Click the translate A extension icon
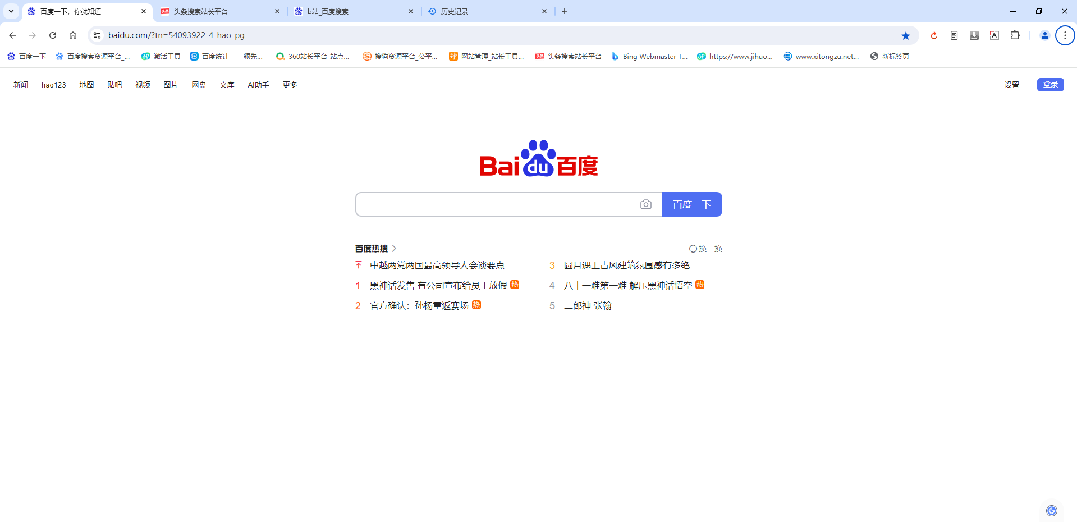1077x522 pixels. tap(994, 35)
